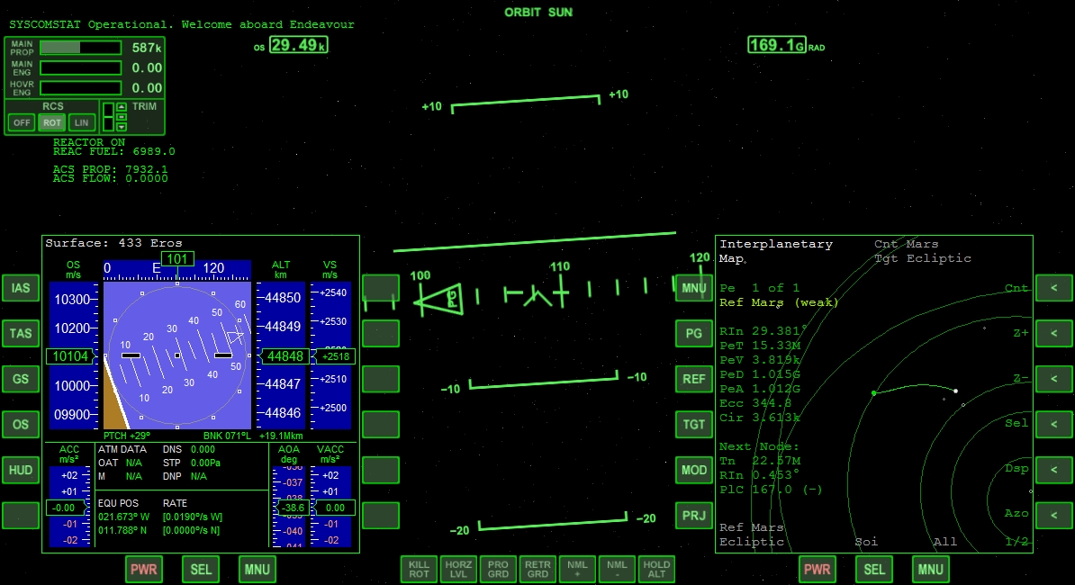Set RCS mode to OFF
The width and height of the screenshot is (1075, 585).
click(x=22, y=122)
